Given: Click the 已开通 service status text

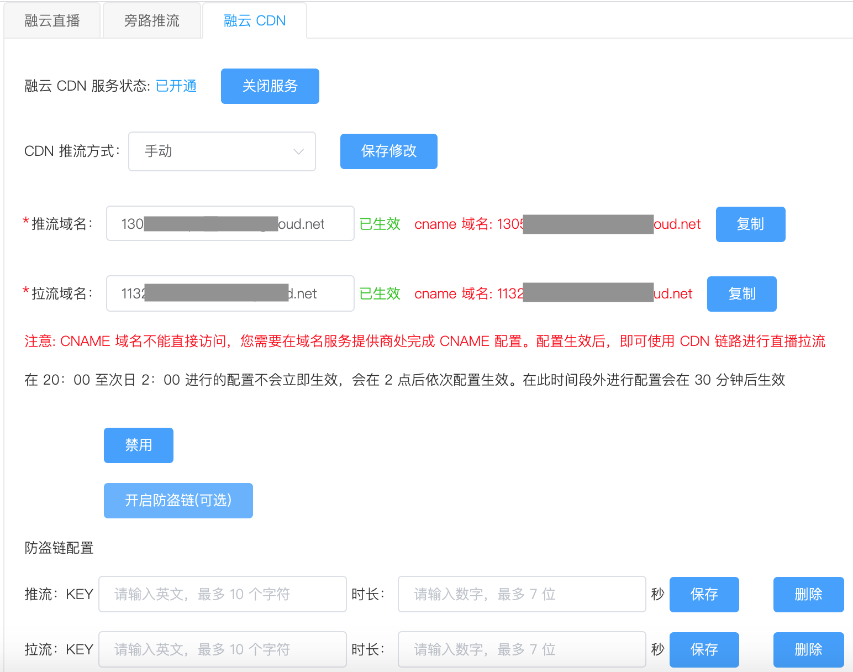Looking at the screenshot, I should point(176,86).
